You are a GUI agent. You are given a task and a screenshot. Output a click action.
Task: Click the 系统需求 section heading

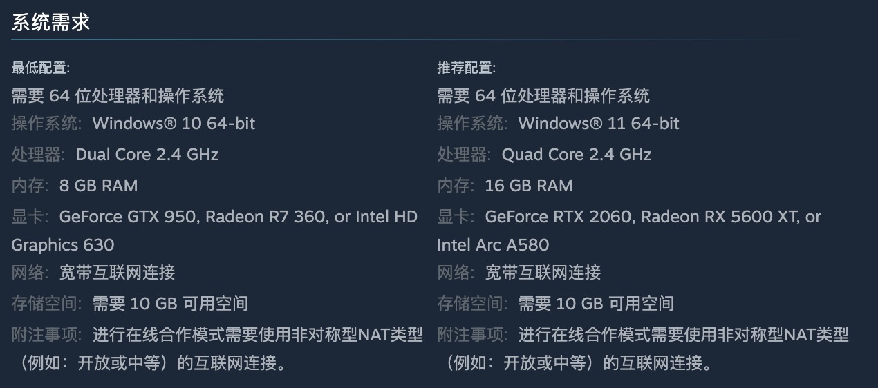click(50, 22)
